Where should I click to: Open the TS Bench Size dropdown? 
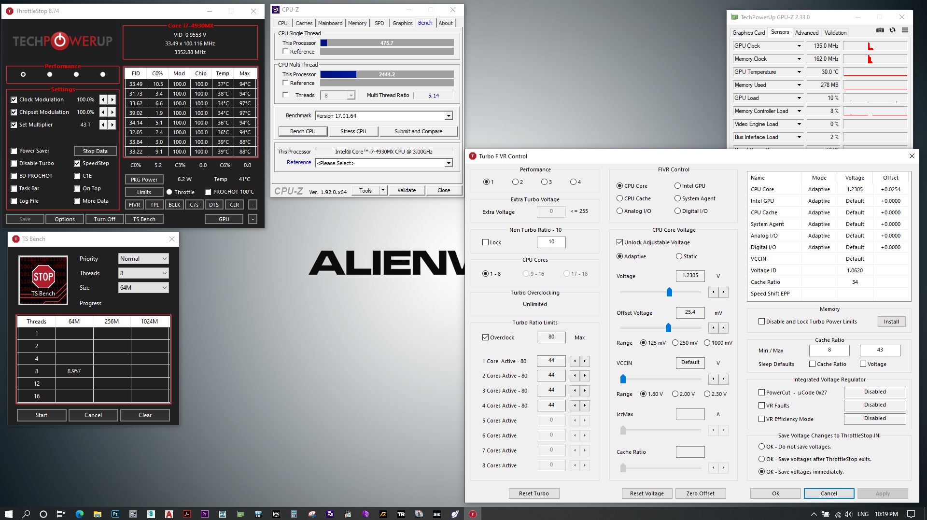(x=143, y=288)
